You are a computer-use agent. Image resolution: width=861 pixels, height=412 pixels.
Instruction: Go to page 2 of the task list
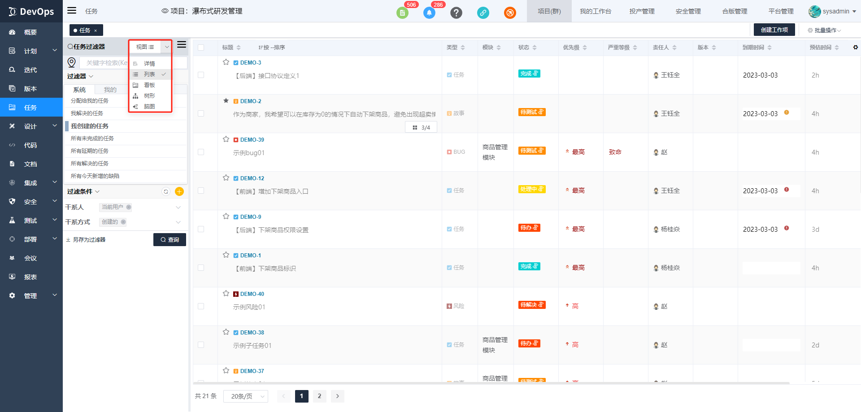pyautogui.click(x=319, y=396)
